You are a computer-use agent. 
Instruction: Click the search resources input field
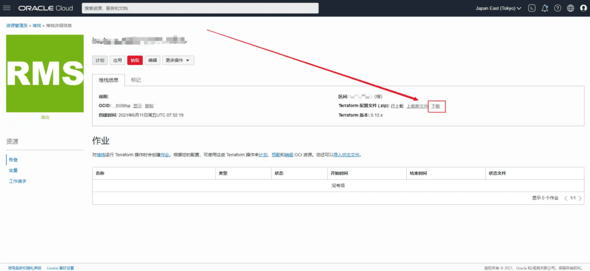click(200, 8)
